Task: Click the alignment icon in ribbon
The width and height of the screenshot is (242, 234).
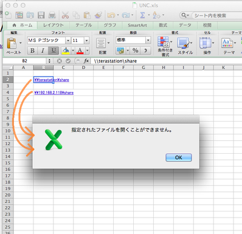Action: [x=101, y=43]
